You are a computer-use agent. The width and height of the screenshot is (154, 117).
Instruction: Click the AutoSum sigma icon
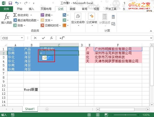coord(15,15)
